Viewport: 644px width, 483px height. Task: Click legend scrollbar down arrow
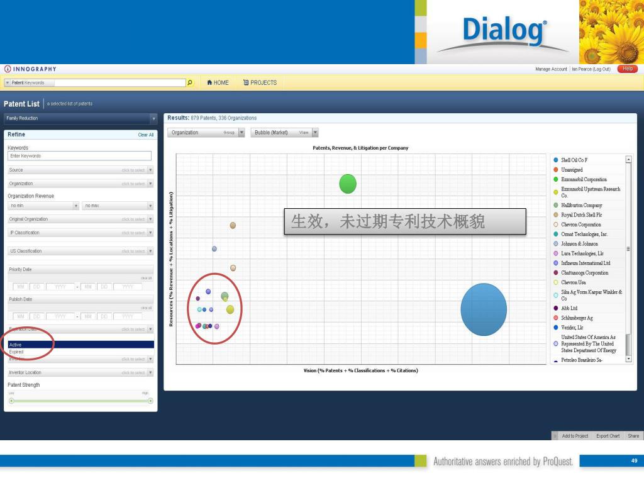(628, 359)
